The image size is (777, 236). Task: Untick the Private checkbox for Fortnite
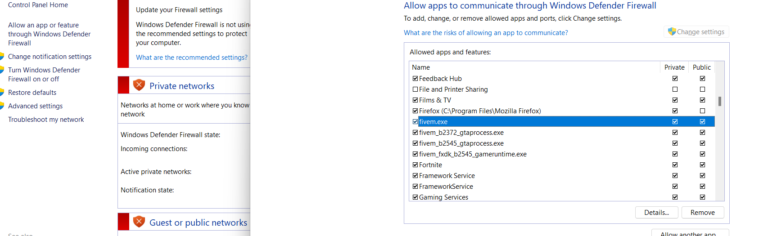(x=675, y=165)
